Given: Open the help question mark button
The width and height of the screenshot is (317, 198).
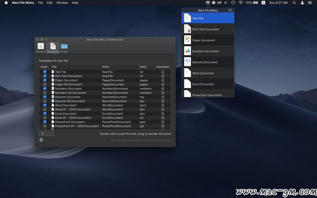Looking at the screenshot, I should [41, 140].
